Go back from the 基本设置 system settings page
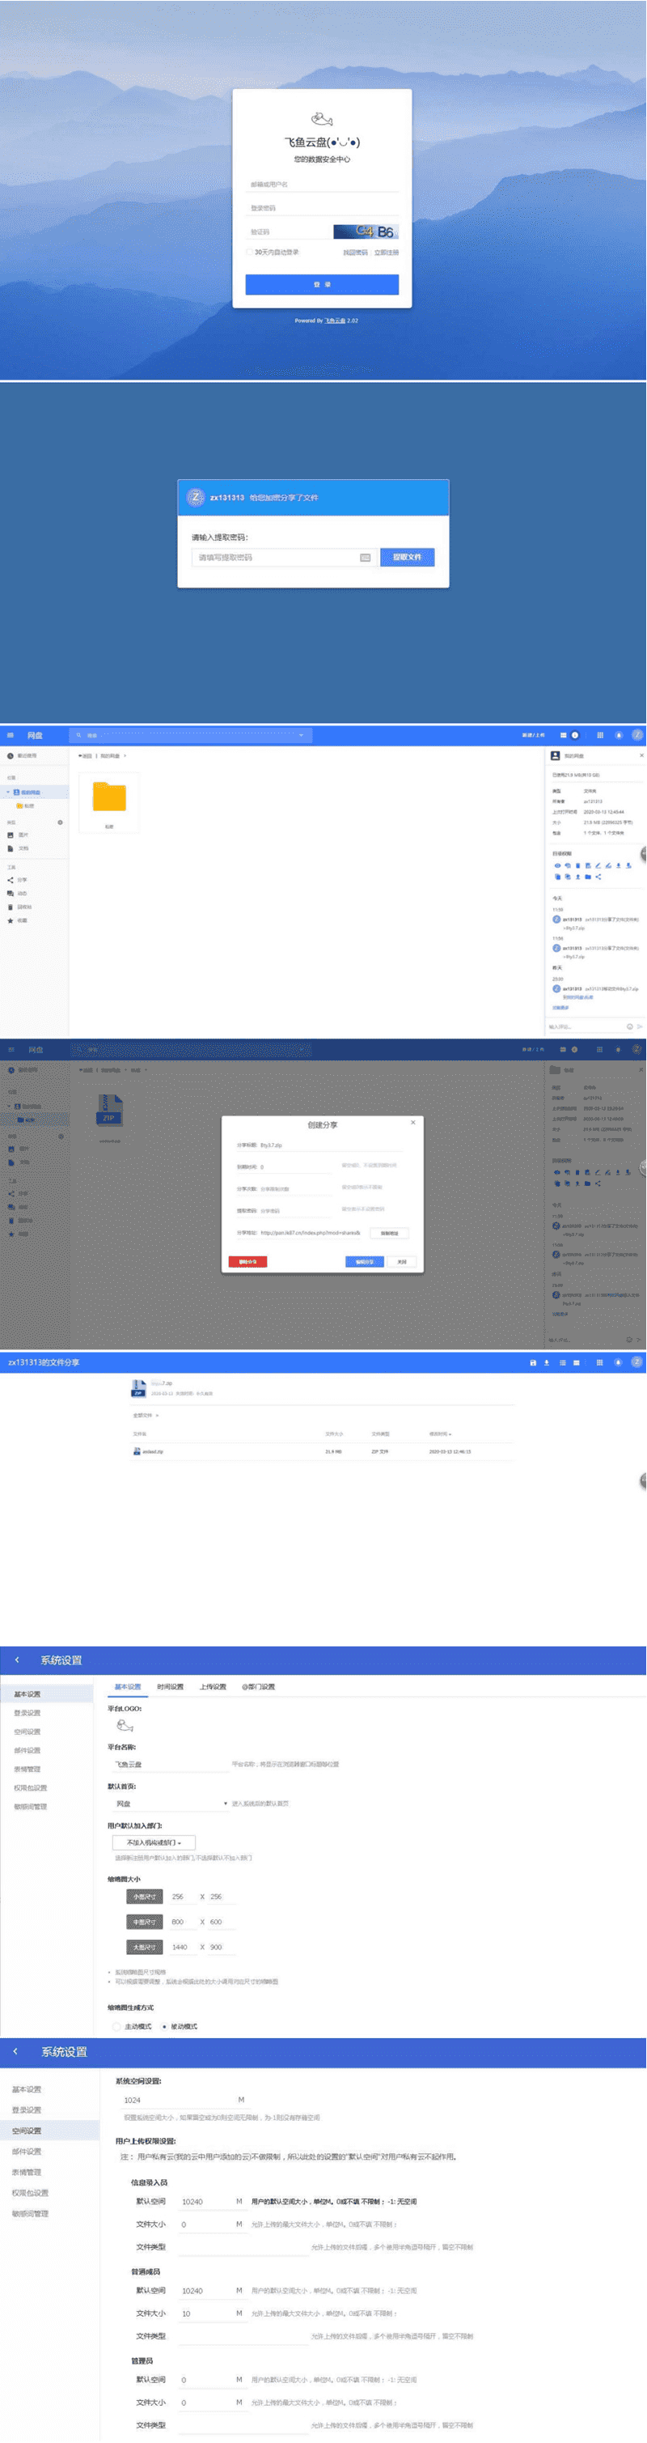The width and height of the screenshot is (647, 2443). pos(17,1659)
